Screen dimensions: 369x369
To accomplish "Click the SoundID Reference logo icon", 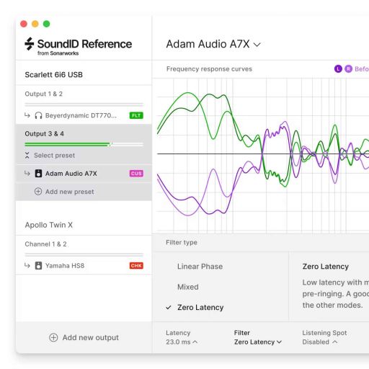I will [30, 44].
